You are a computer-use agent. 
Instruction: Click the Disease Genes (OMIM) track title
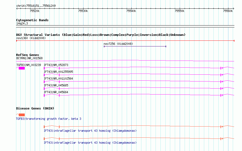pos(35,108)
